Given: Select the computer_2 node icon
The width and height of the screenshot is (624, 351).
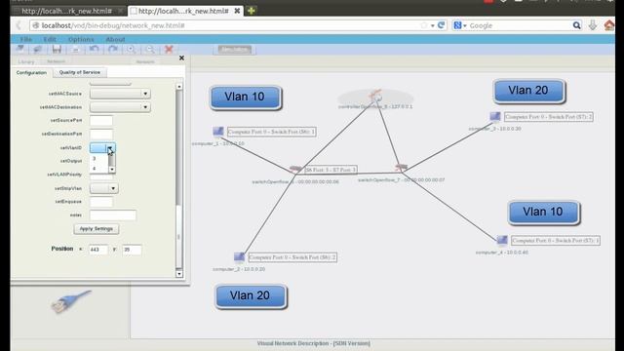Looking at the screenshot, I should pos(239,256).
